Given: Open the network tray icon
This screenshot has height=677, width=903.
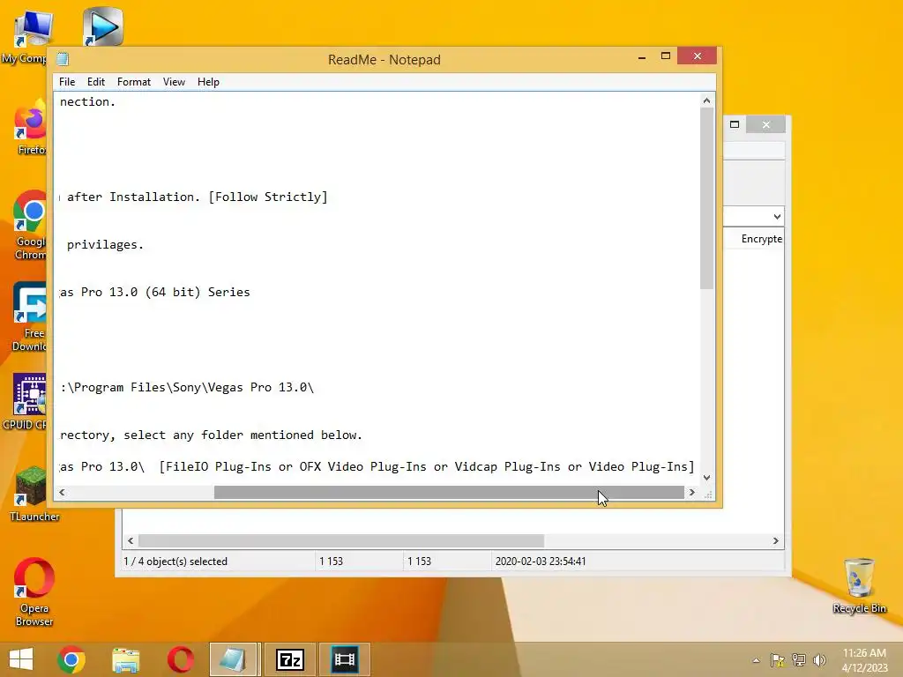Looking at the screenshot, I should [x=799, y=660].
